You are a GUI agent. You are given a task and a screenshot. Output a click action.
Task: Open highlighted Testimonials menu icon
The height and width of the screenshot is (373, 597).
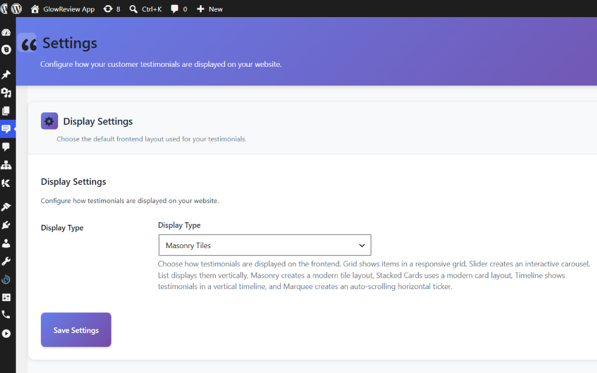point(6,128)
